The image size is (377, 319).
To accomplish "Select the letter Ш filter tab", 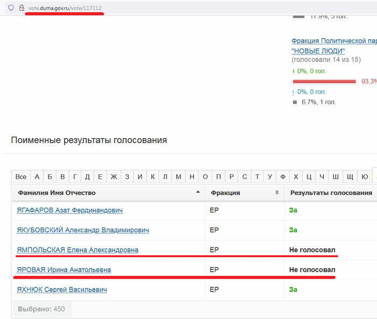I will pos(336,176).
